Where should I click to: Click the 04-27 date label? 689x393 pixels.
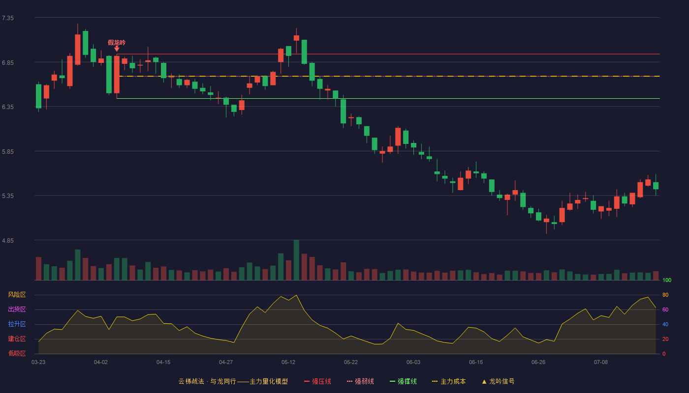point(226,362)
